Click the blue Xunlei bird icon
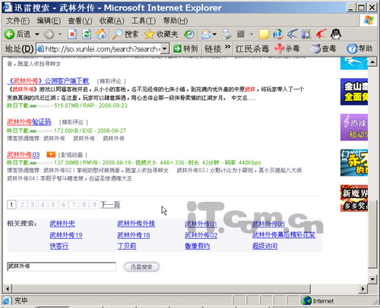This screenshot has width=380, height=308. pyautogui.click(x=292, y=34)
